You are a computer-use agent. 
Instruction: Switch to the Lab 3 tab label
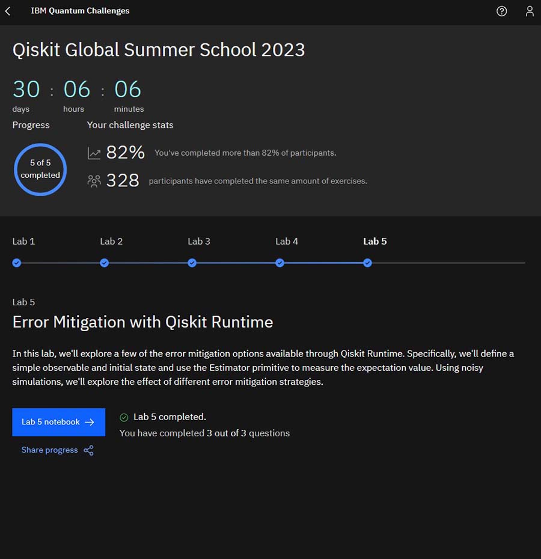pyautogui.click(x=199, y=242)
